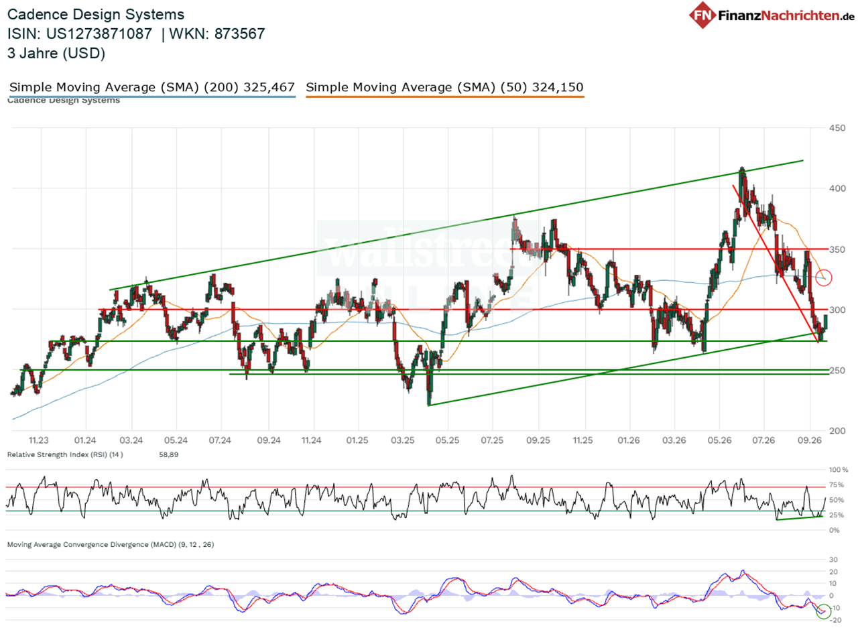Click the 30 label on the MACD axis

pyautogui.click(x=834, y=560)
